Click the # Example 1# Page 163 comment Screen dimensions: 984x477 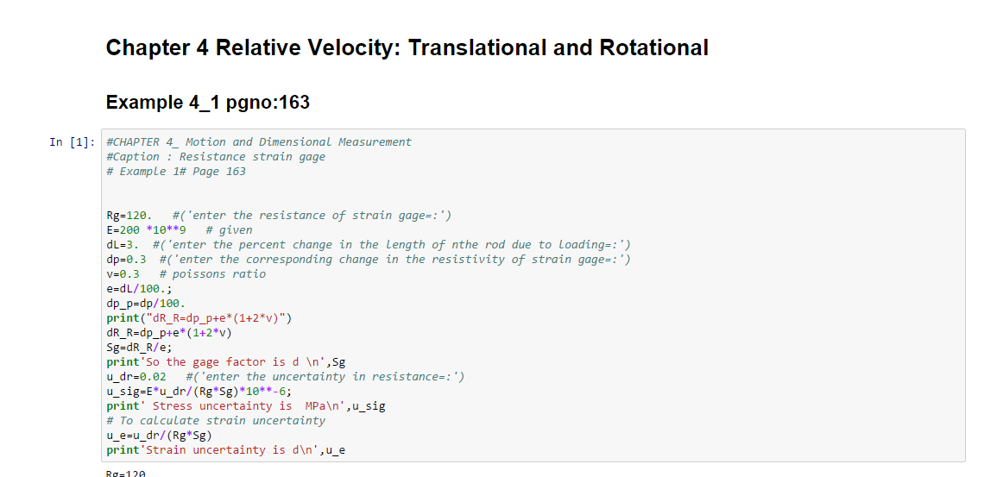point(176,171)
